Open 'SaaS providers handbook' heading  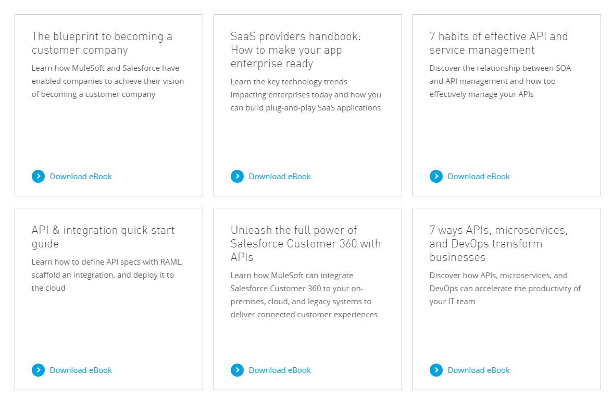click(x=296, y=50)
